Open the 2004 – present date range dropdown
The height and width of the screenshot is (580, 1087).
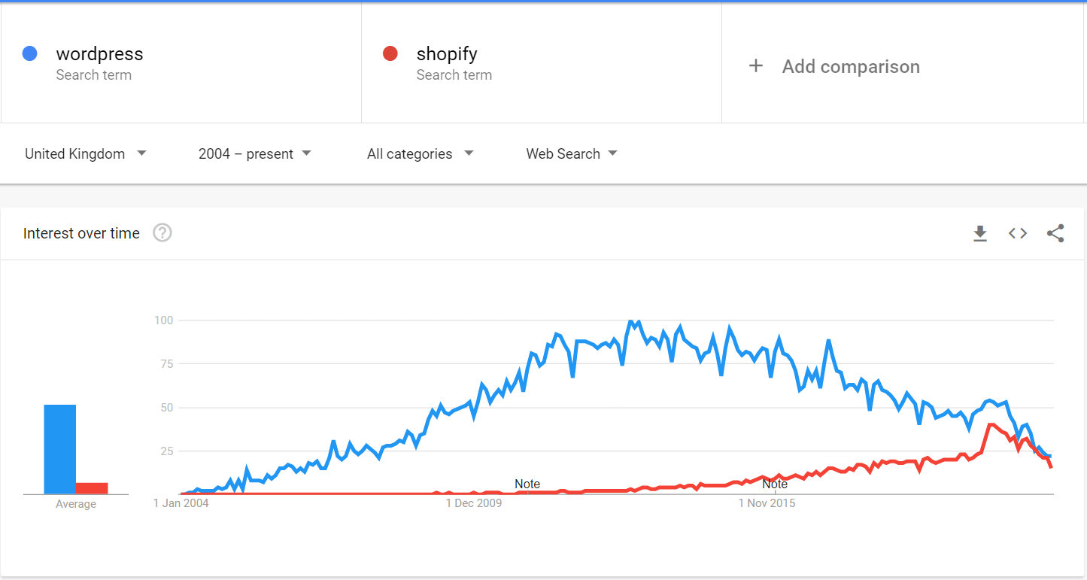click(x=255, y=153)
